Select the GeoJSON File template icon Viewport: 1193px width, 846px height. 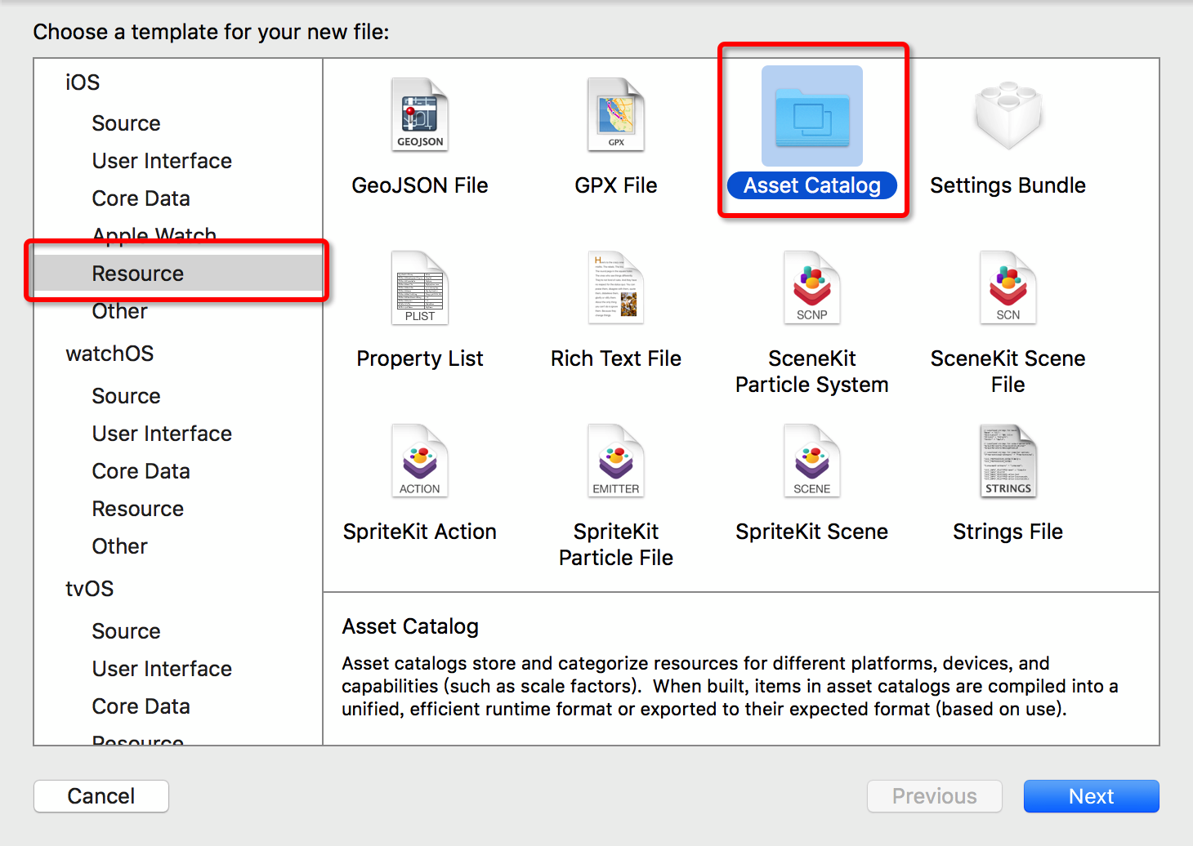click(420, 115)
